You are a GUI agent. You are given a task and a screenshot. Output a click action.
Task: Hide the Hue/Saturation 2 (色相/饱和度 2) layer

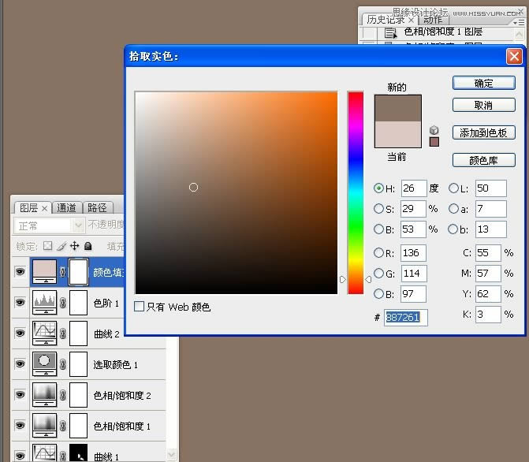pyautogui.click(x=20, y=394)
